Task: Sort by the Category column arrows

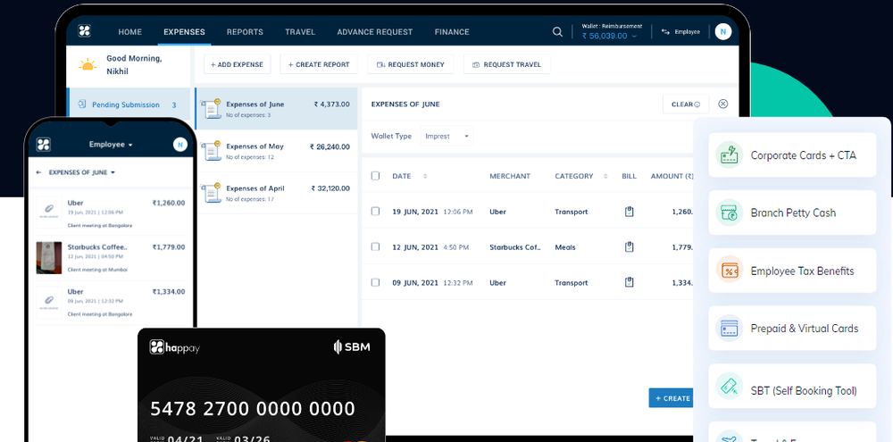Action: coord(605,177)
